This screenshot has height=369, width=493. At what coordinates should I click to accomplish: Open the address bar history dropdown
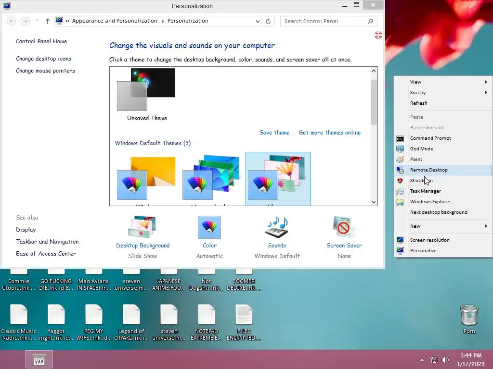(x=258, y=21)
